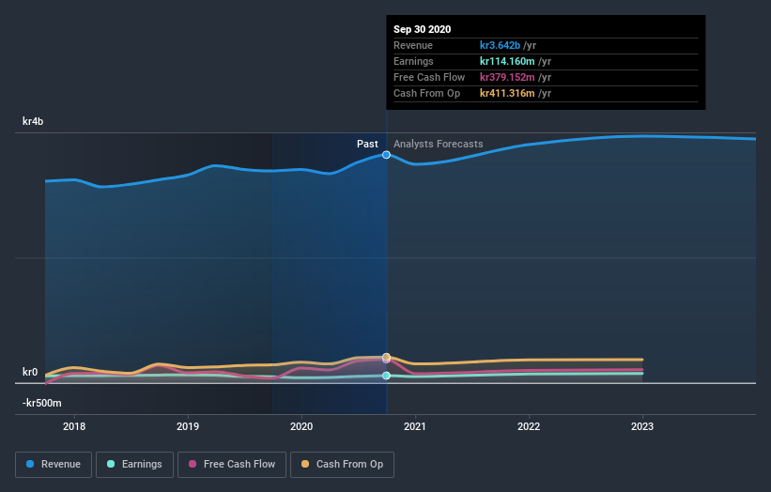Toggle the Free Cash Flow legend button

tap(232, 465)
